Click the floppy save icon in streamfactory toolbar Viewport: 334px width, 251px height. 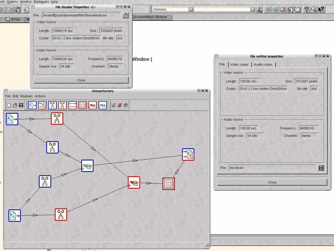(x=21, y=105)
